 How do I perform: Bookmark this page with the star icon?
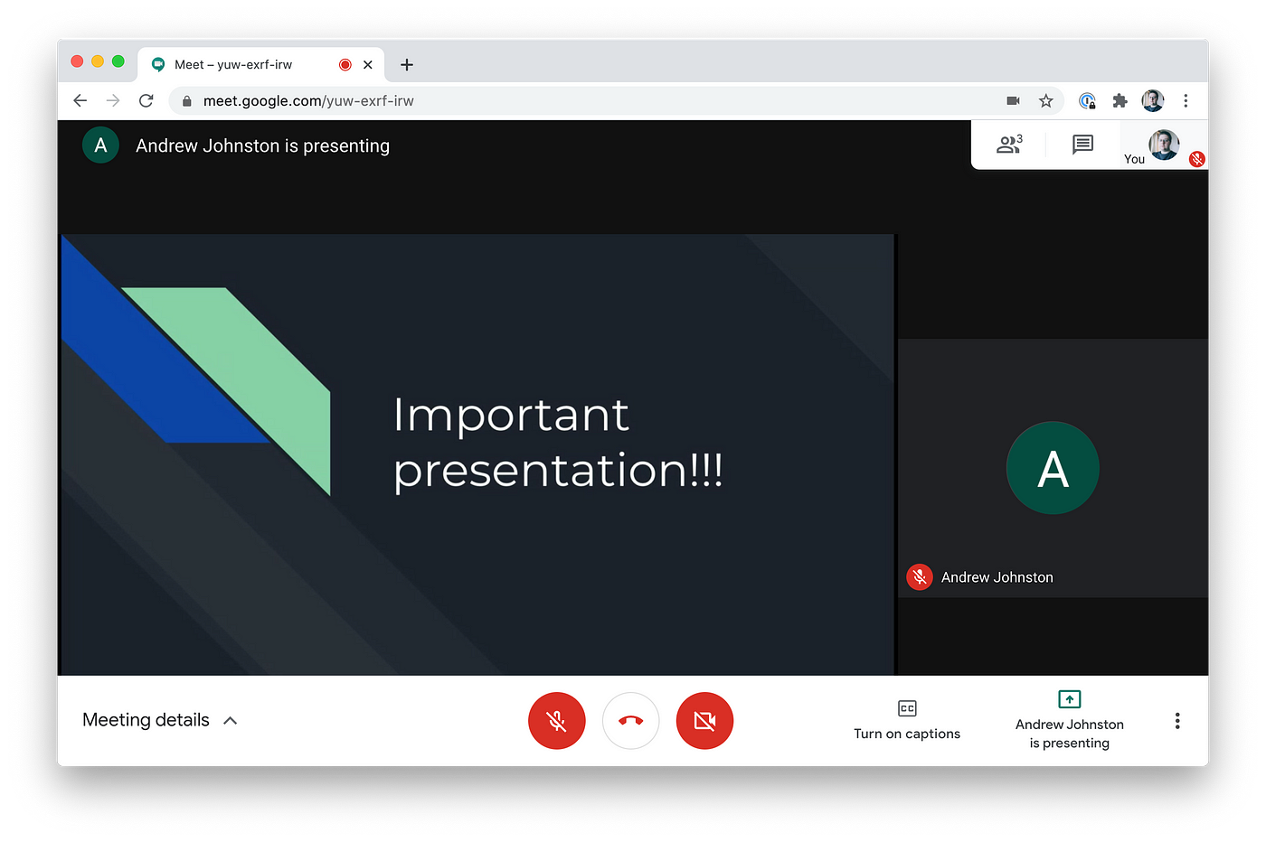(1046, 100)
